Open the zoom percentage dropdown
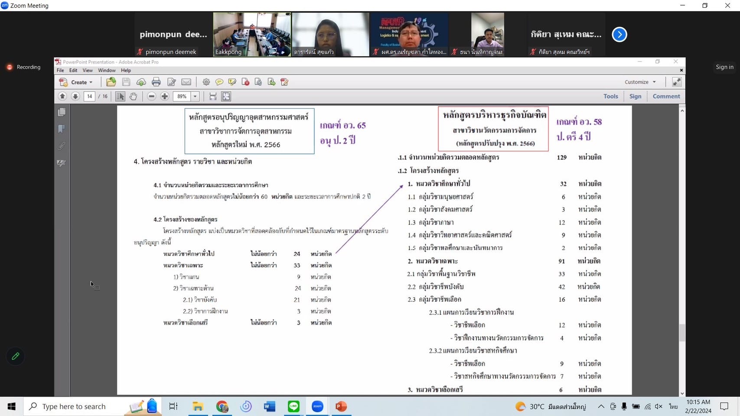 pos(195,96)
